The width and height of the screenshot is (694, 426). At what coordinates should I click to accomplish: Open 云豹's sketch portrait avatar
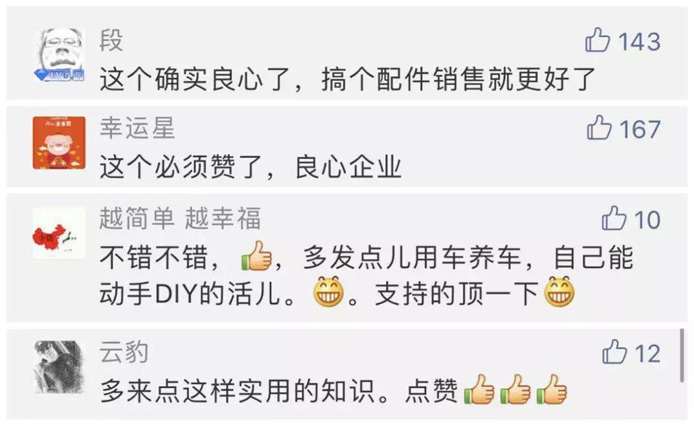click(x=59, y=367)
